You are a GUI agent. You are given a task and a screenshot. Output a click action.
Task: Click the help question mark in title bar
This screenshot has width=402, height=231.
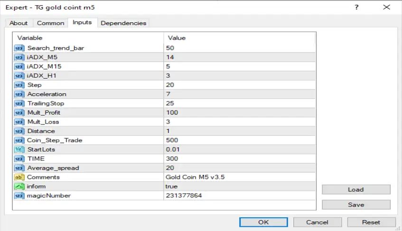(x=357, y=8)
